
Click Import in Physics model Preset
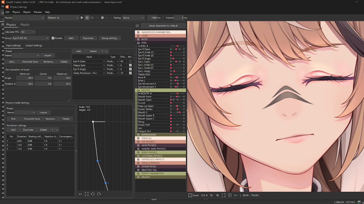click(x=43, y=112)
